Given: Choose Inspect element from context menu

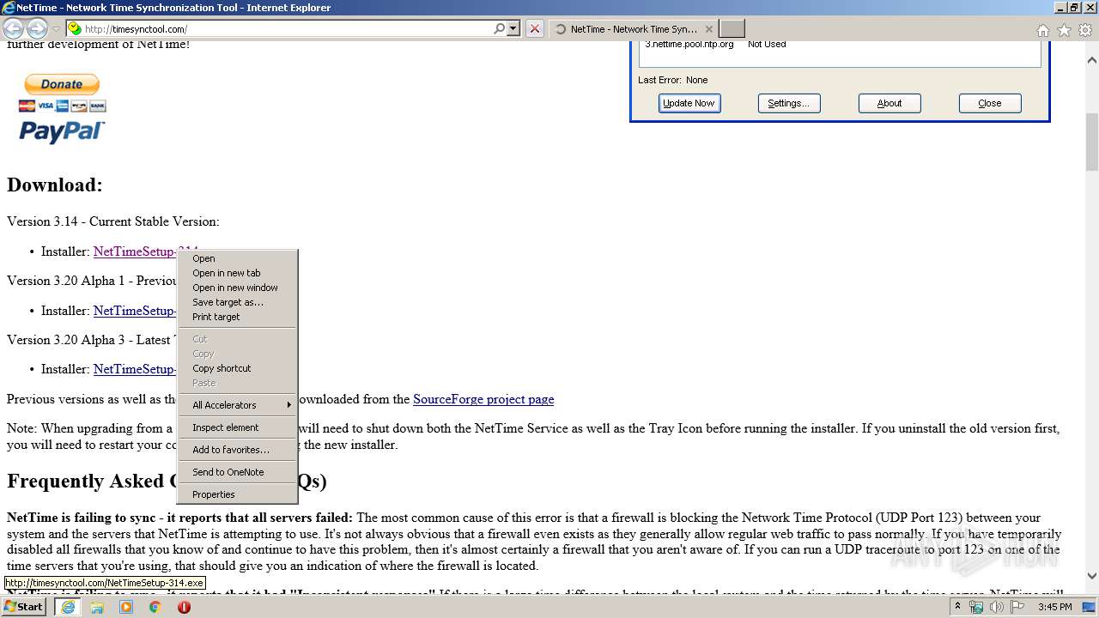Looking at the screenshot, I should point(237,427).
